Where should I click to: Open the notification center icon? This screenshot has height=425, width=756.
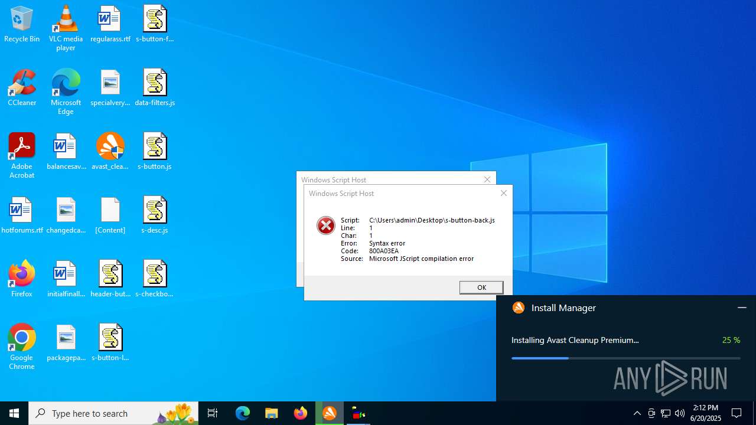coord(737,413)
